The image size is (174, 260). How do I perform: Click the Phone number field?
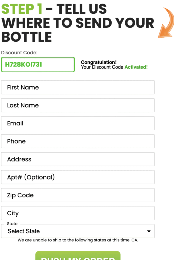click(x=78, y=141)
